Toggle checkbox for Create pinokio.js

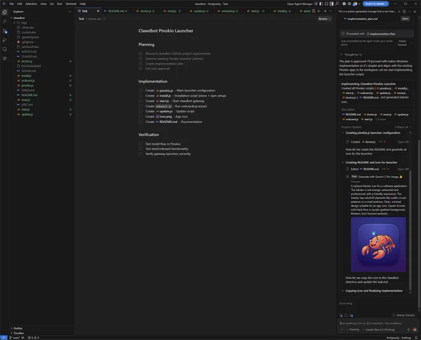click(x=141, y=90)
